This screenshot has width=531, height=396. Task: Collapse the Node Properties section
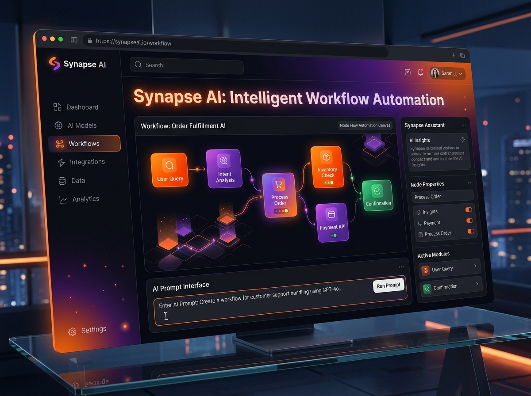click(469, 183)
